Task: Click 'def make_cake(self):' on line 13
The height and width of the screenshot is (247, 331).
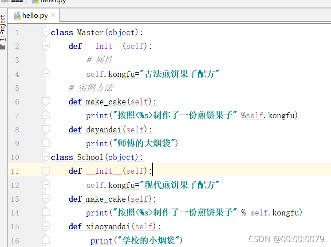Action: coord(113,199)
